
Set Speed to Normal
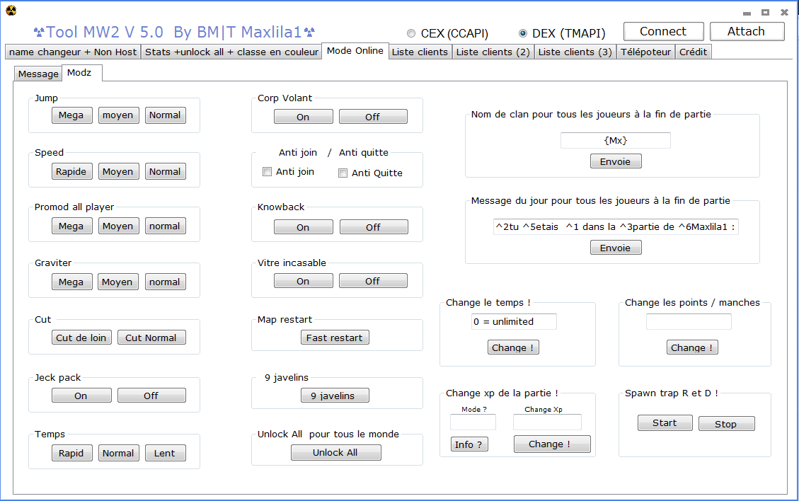click(x=165, y=172)
